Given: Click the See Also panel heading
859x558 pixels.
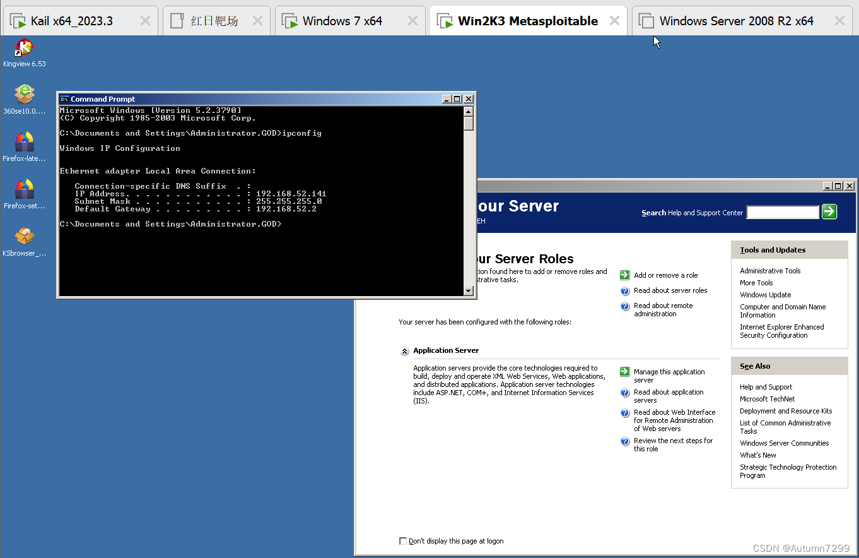Looking at the screenshot, I should tap(755, 366).
